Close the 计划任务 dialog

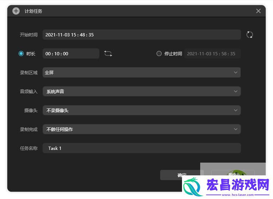point(258,11)
